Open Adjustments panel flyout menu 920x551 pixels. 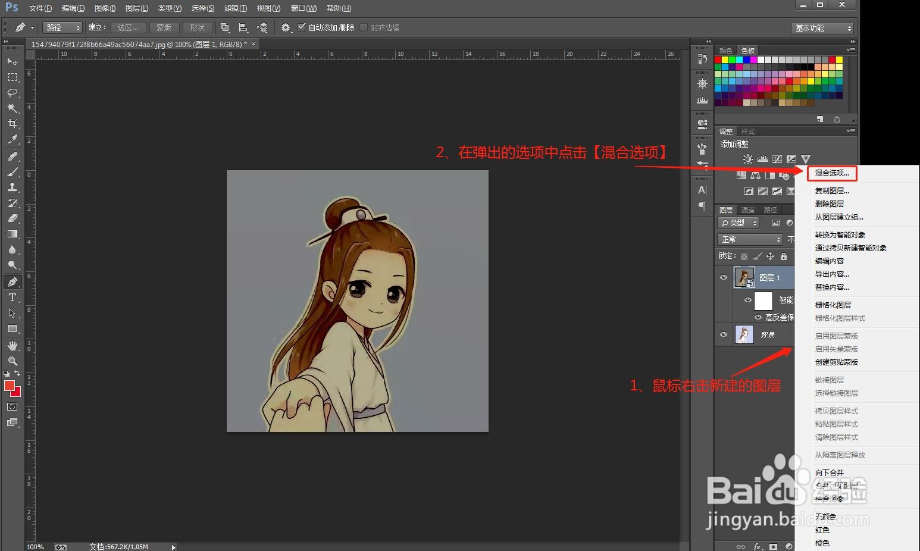852,132
